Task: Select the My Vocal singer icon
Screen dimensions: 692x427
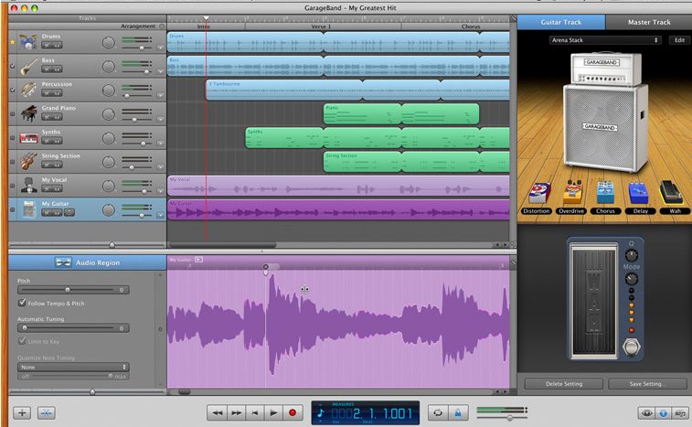Action: (27, 186)
